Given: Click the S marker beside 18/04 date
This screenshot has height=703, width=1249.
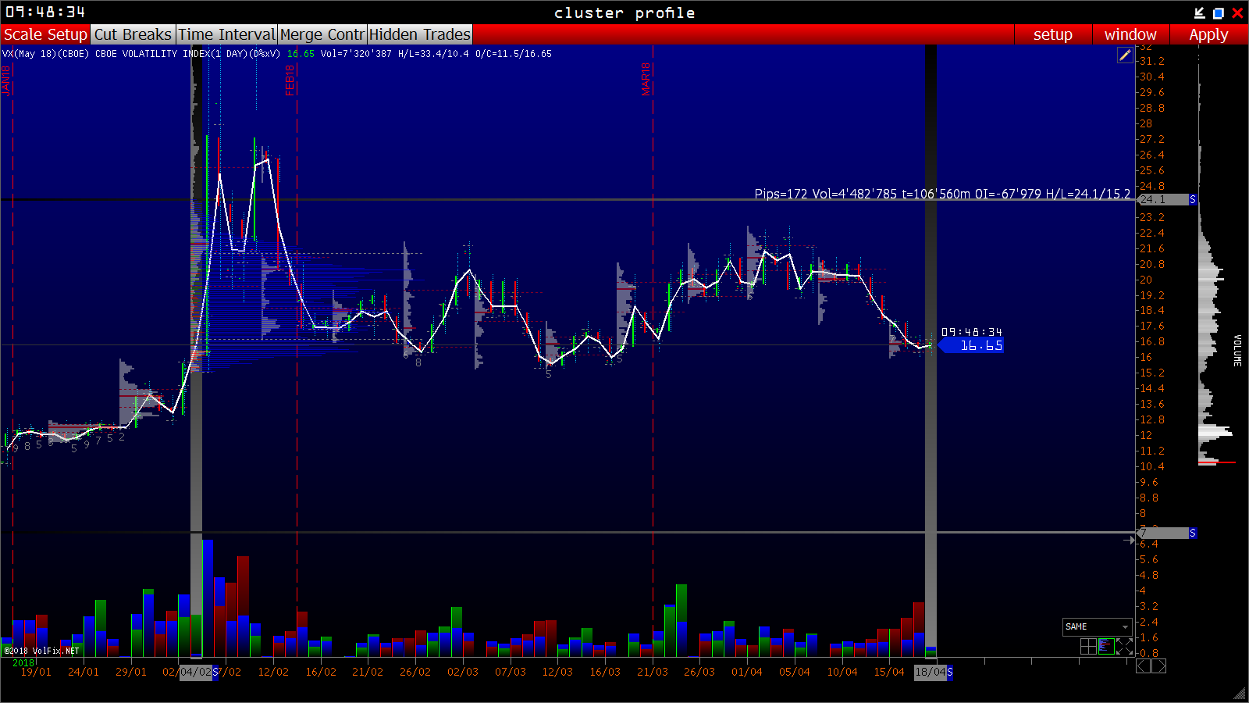Looking at the screenshot, I should 950,672.
